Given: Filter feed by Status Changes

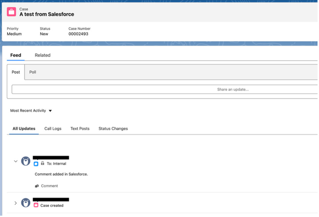Looking at the screenshot, I should 113,129.
